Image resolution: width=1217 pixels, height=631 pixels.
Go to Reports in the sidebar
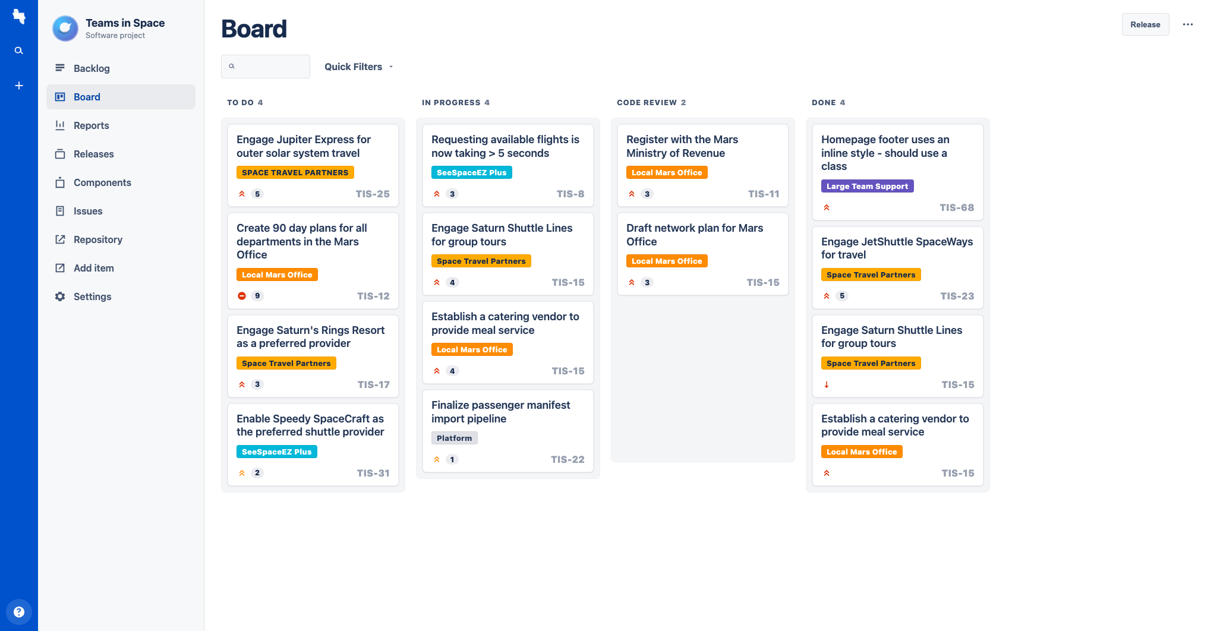[91, 125]
